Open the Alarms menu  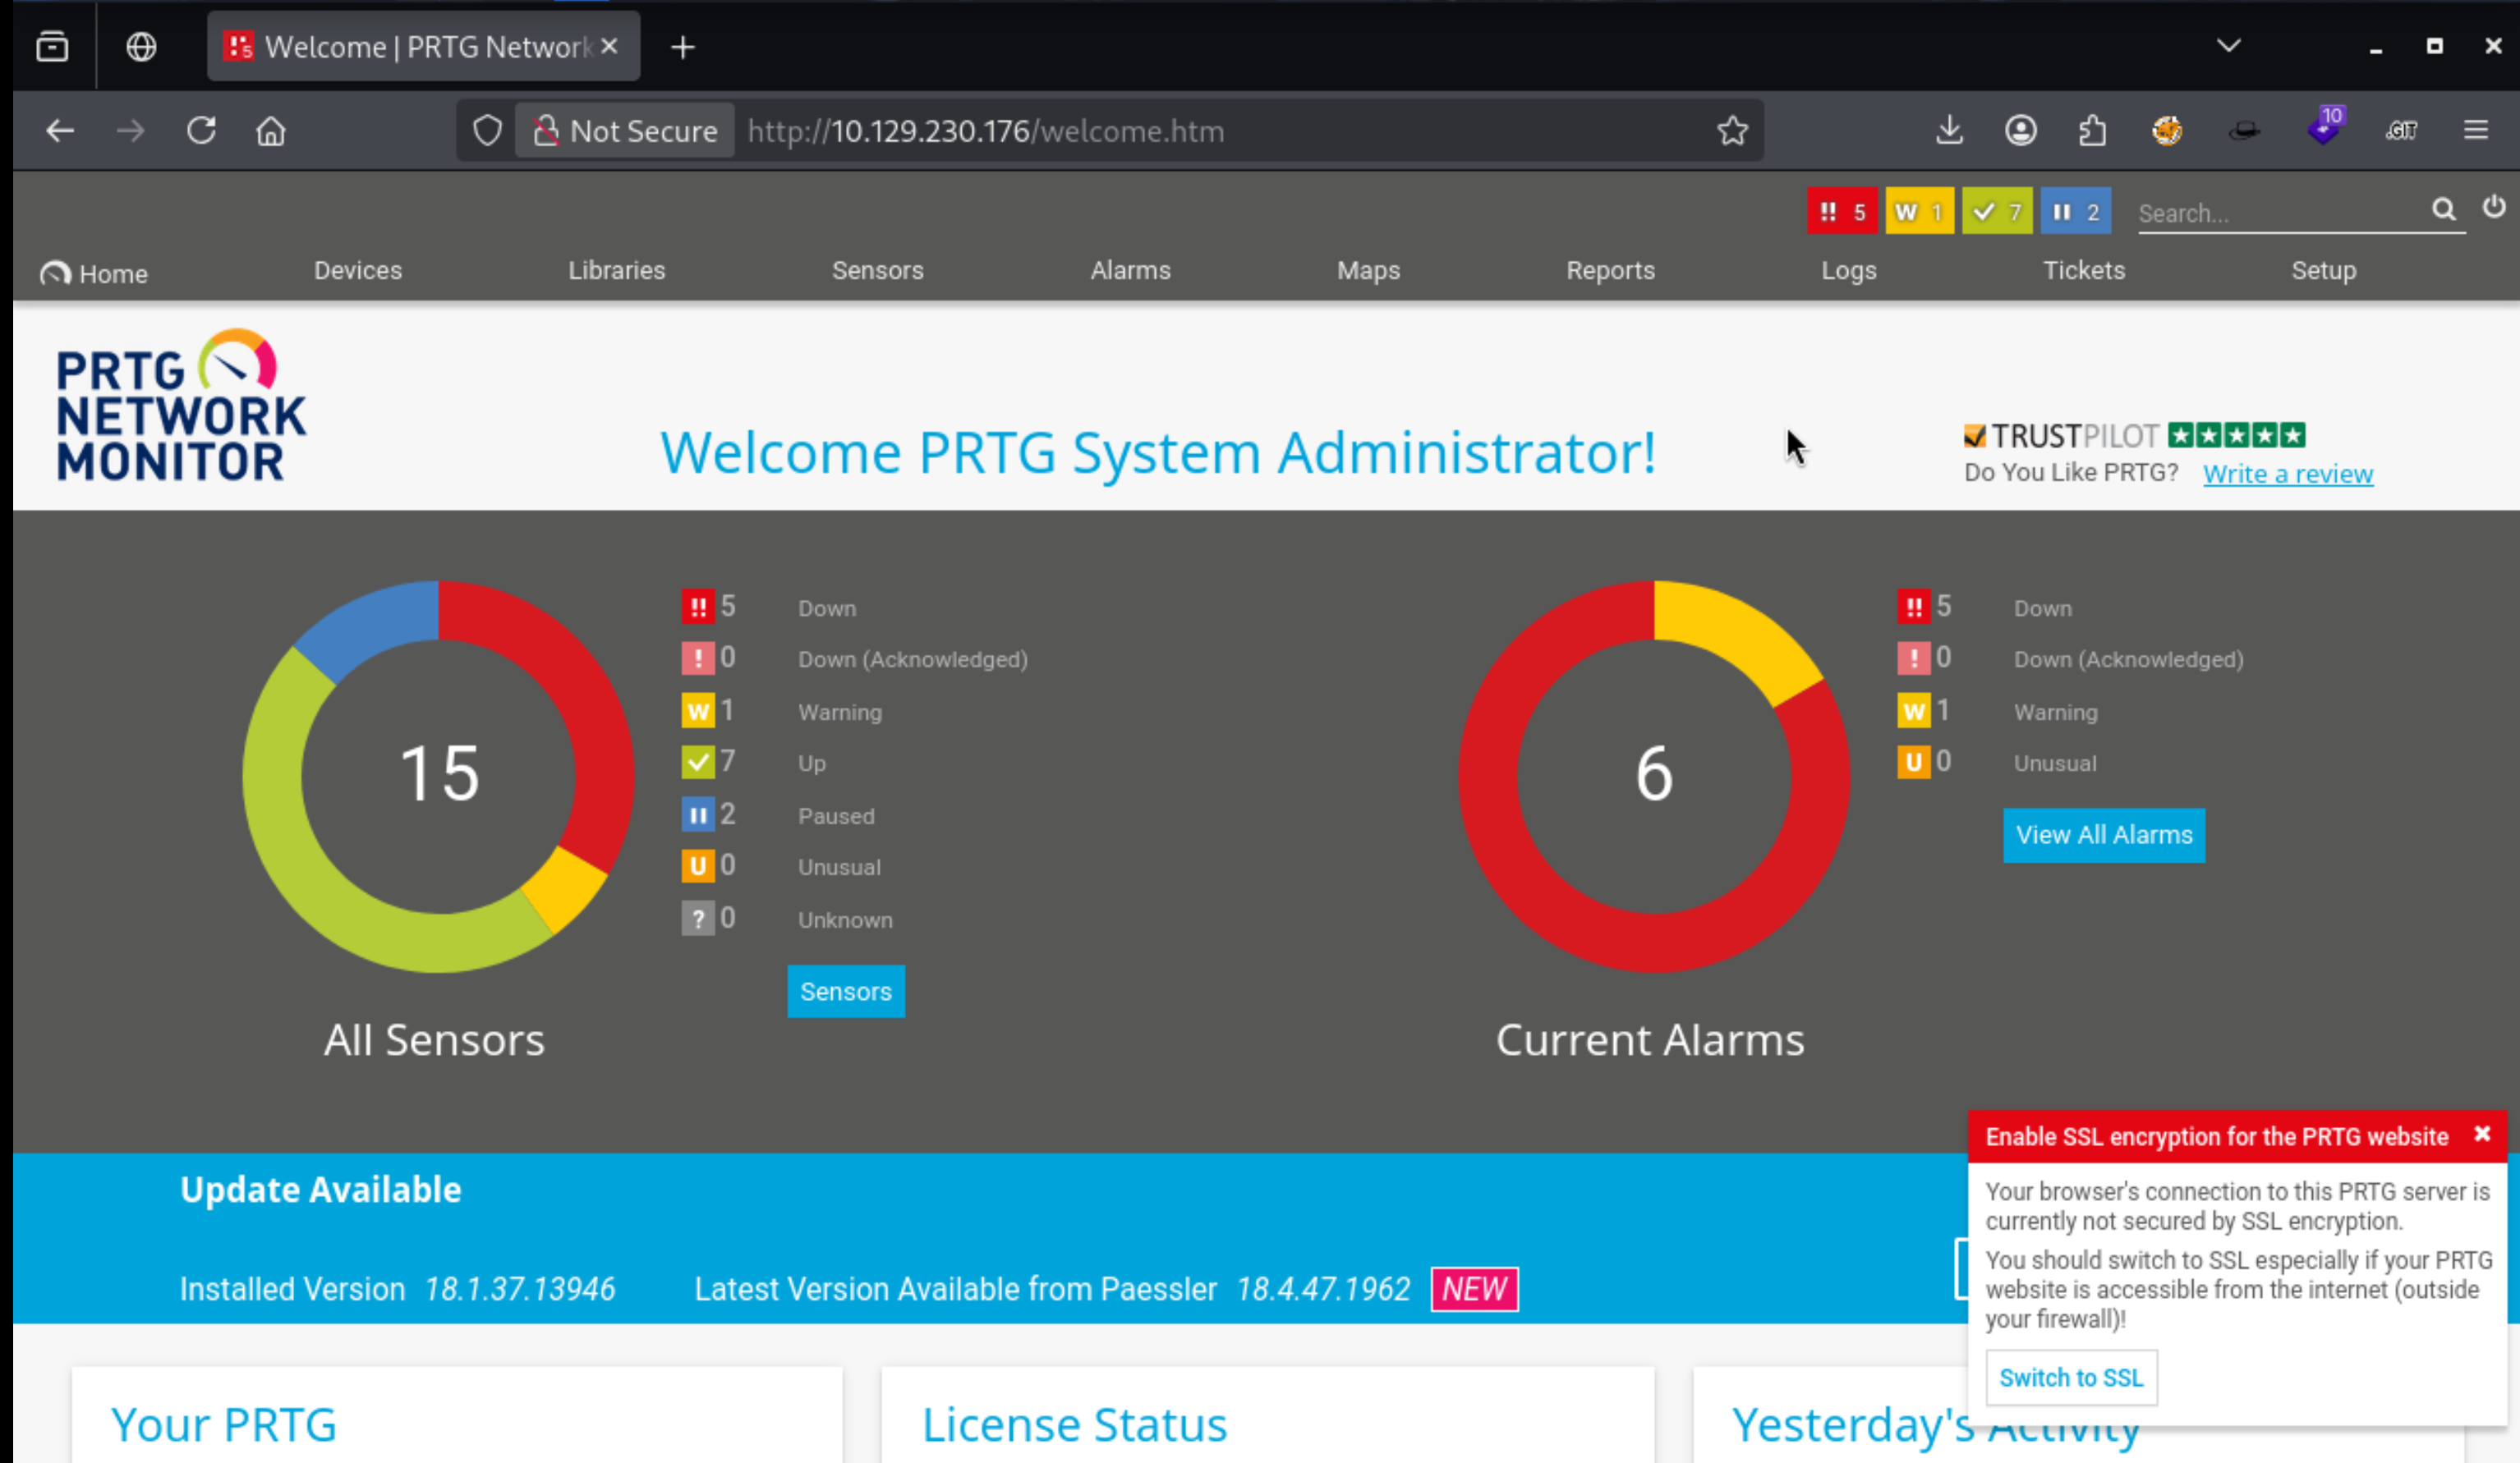click(1130, 270)
